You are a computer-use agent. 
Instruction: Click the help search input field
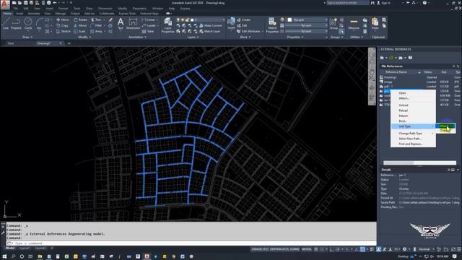point(348,3)
